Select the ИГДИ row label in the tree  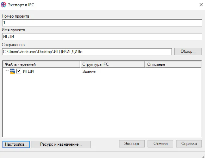[28, 71]
